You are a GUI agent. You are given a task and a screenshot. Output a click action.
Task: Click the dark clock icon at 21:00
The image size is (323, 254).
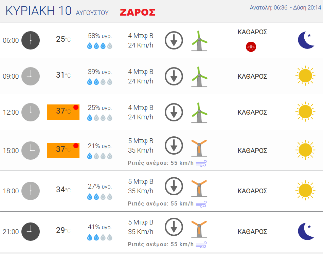31,232
